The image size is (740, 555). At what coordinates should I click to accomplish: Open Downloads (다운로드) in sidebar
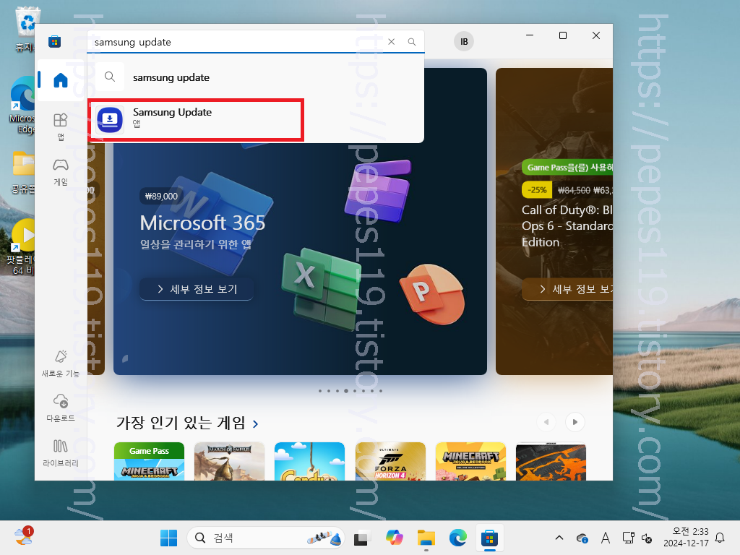61,408
